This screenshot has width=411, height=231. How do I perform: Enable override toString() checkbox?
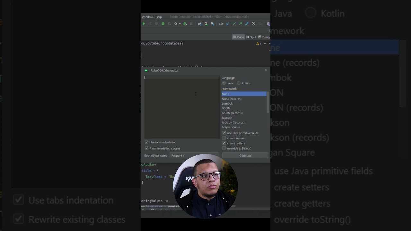pos(224,148)
